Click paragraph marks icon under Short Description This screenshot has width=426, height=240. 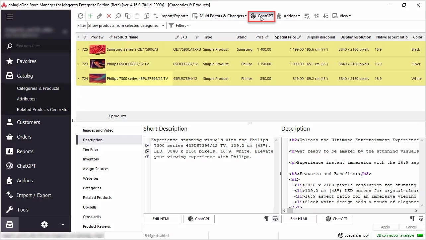tap(266, 218)
